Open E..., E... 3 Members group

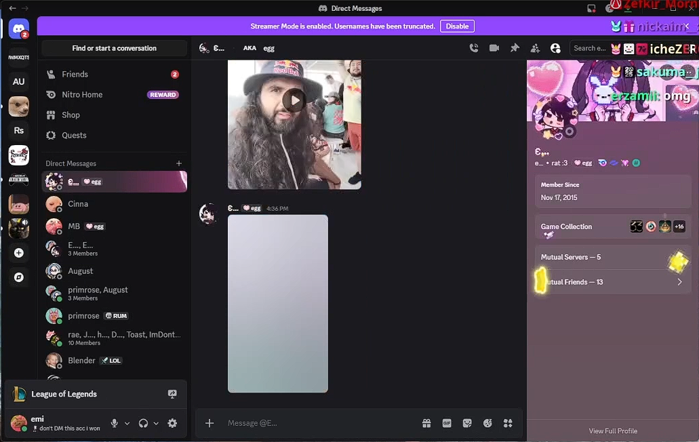point(115,249)
